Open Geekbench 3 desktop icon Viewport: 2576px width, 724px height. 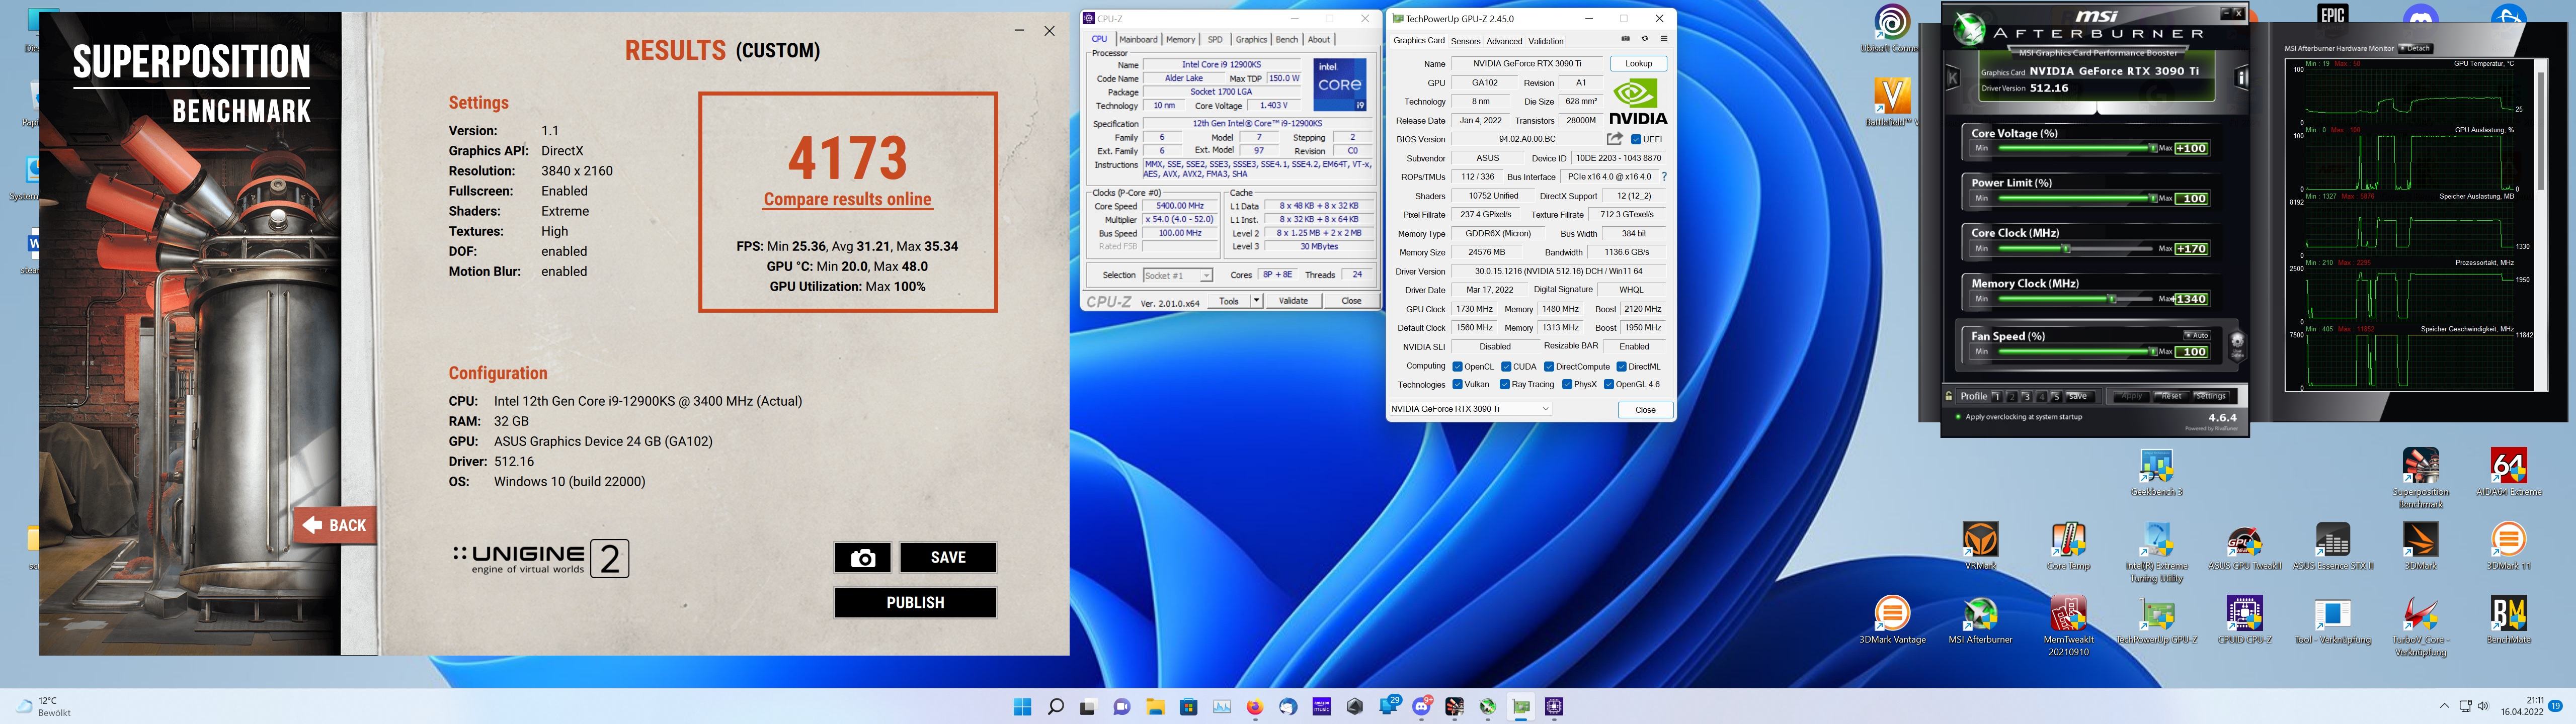point(2156,473)
